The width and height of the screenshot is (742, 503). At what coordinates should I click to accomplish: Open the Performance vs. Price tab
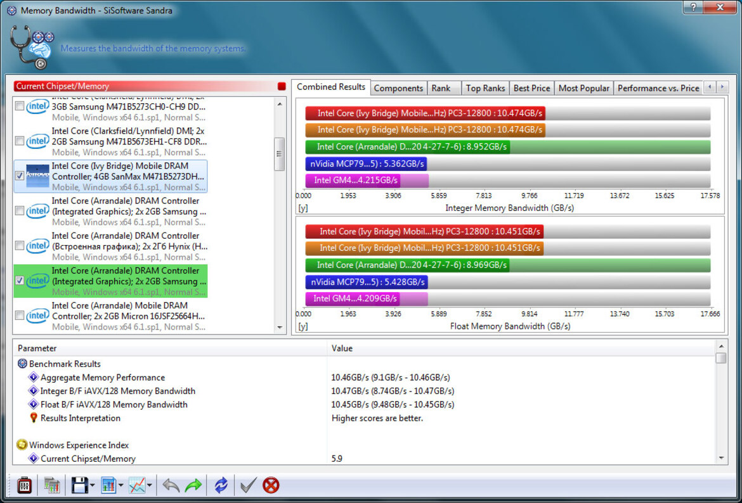click(x=658, y=89)
